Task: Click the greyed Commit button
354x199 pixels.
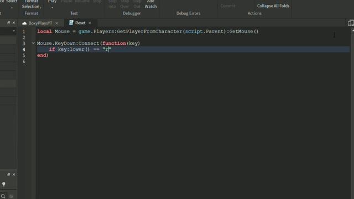Action: click(x=228, y=6)
